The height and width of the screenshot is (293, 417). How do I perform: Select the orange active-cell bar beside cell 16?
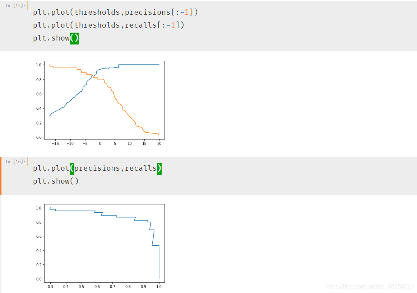point(1,176)
